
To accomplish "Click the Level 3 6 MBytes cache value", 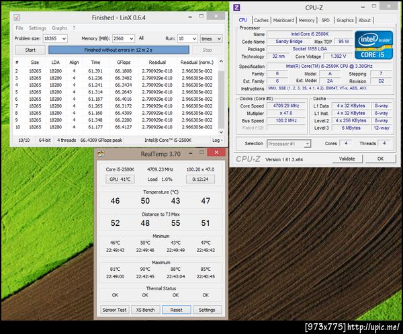I will (351, 128).
